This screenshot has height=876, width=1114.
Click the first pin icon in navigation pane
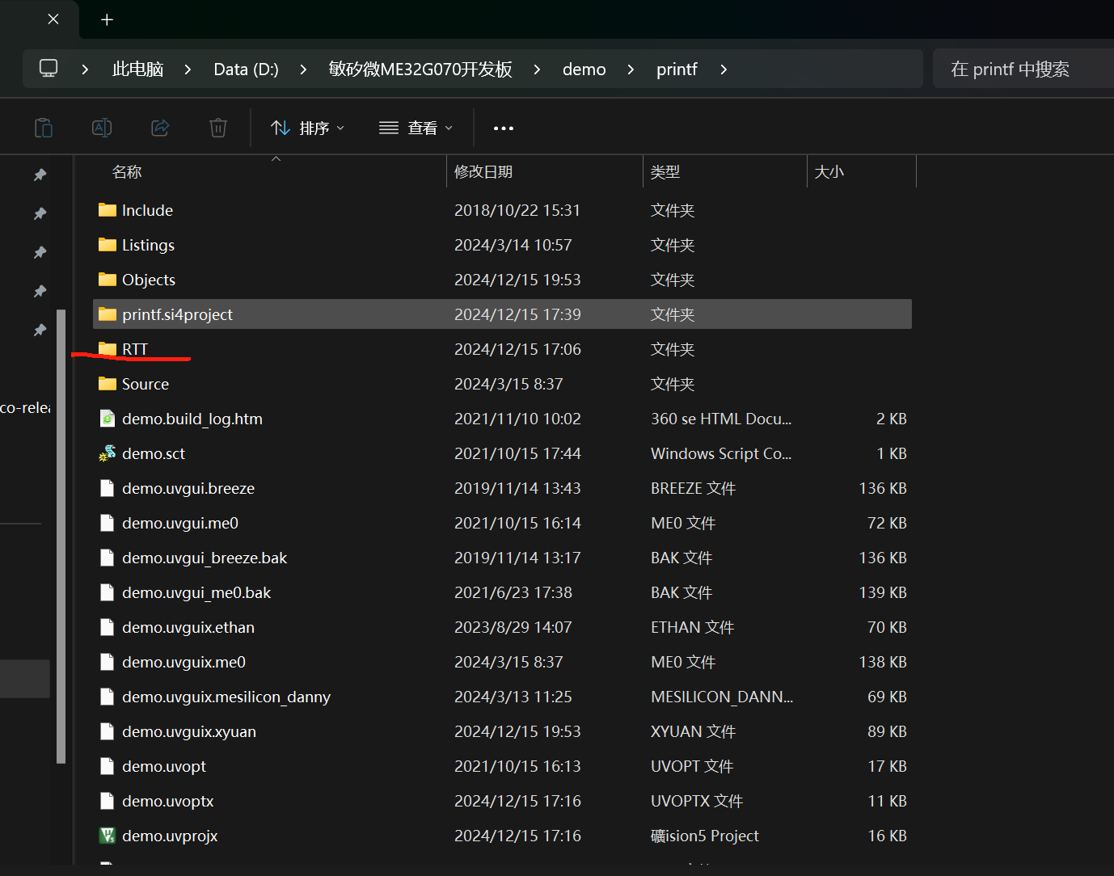[40, 175]
